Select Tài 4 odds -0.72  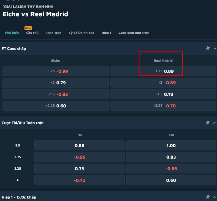tap(79, 180)
